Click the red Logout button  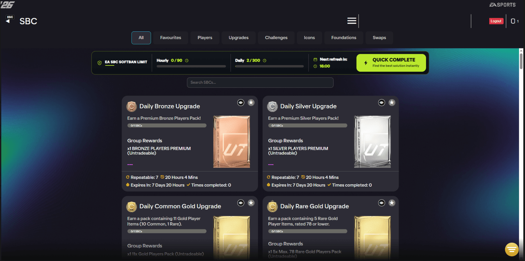pyautogui.click(x=496, y=21)
